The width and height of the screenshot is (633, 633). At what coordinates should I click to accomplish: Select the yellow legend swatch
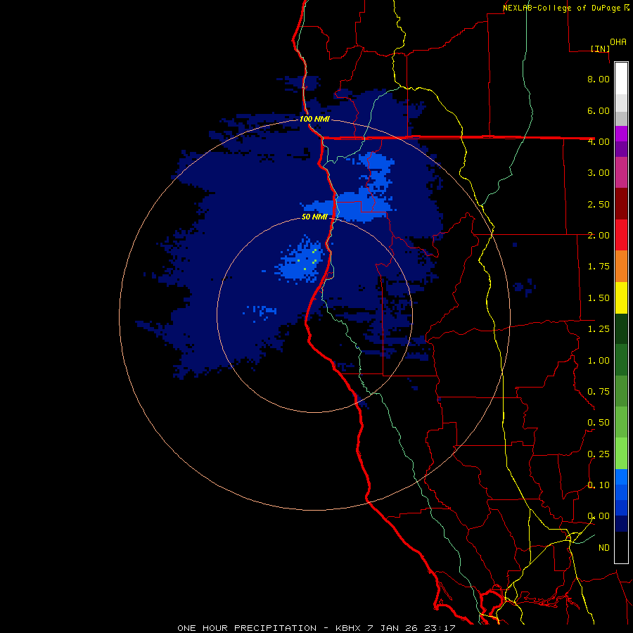click(621, 298)
